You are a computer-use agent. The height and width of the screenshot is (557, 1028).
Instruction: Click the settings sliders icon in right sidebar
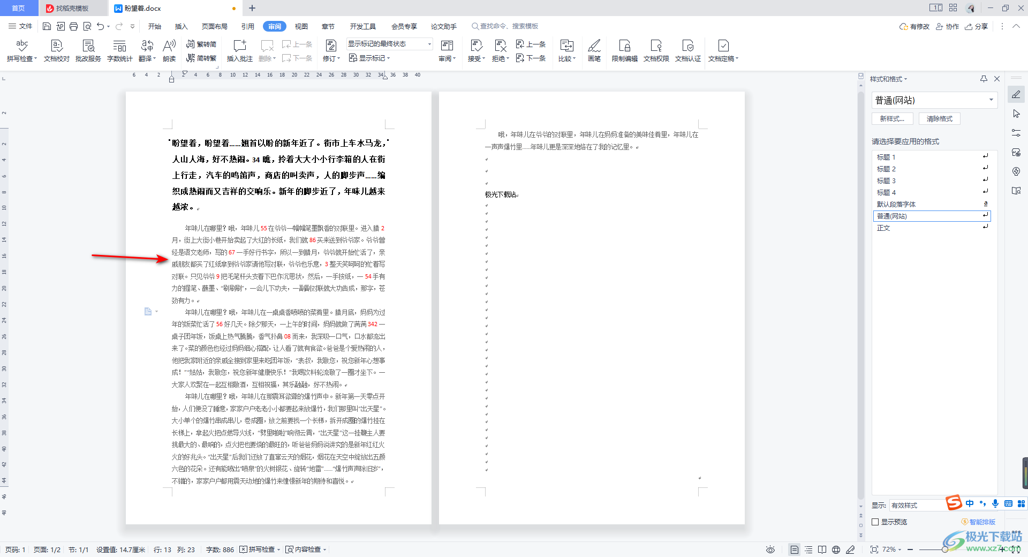pyautogui.click(x=1016, y=133)
